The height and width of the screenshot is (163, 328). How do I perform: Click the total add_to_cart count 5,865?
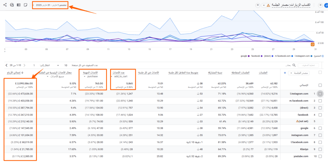(130, 83)
